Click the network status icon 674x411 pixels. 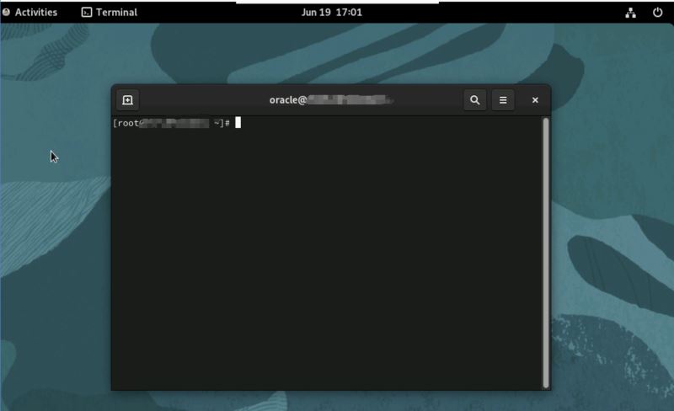[x=630, y=13]
